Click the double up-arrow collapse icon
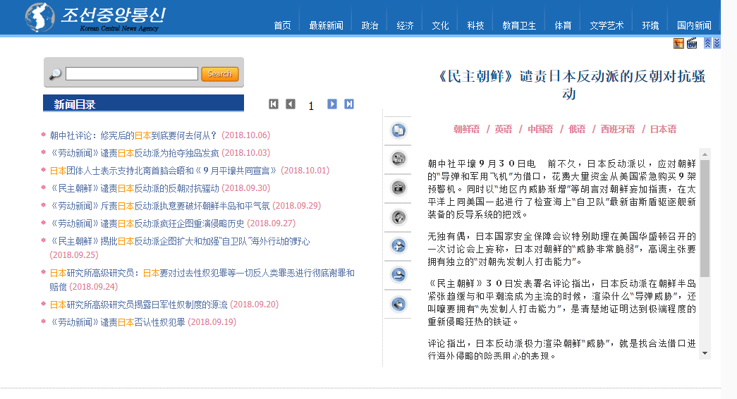Viewport: 737px width, 399px height. (707, 43)
